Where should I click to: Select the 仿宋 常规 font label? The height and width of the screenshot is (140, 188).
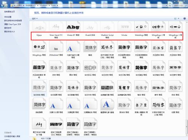(x=56, y=75)
